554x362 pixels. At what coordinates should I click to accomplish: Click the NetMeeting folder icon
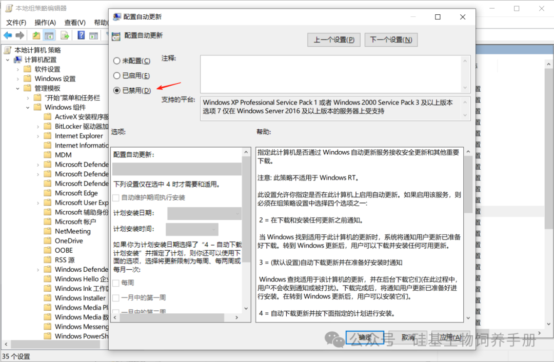point(48,231)
